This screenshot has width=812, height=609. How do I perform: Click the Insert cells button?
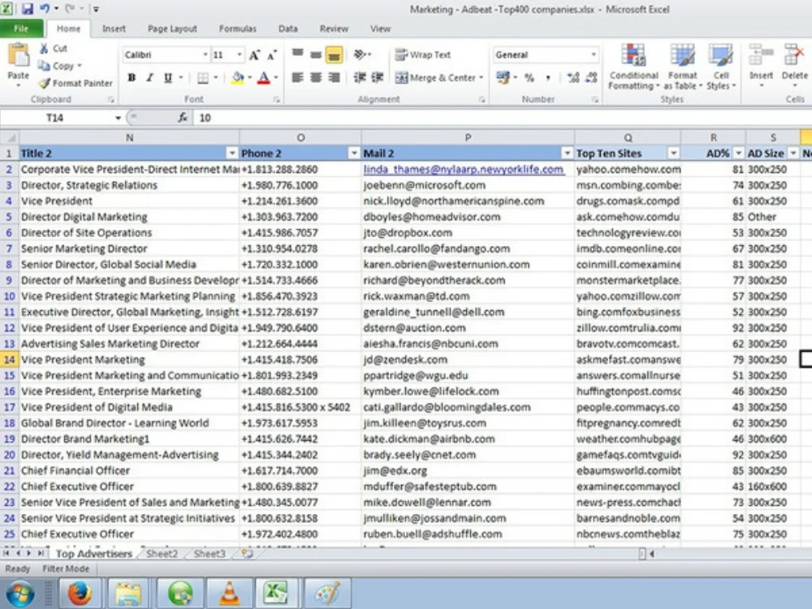(x=761, y=66)
